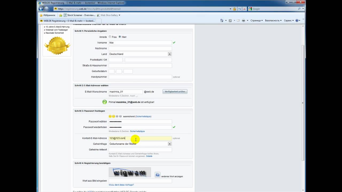The height and width of the screenshot is (192, 342).
Task: Click the wigwam captcha image
Action: tap(130, 172)
